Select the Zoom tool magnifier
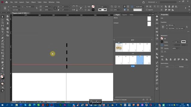This screenshot has height=107, width=191. pos(2,71)
